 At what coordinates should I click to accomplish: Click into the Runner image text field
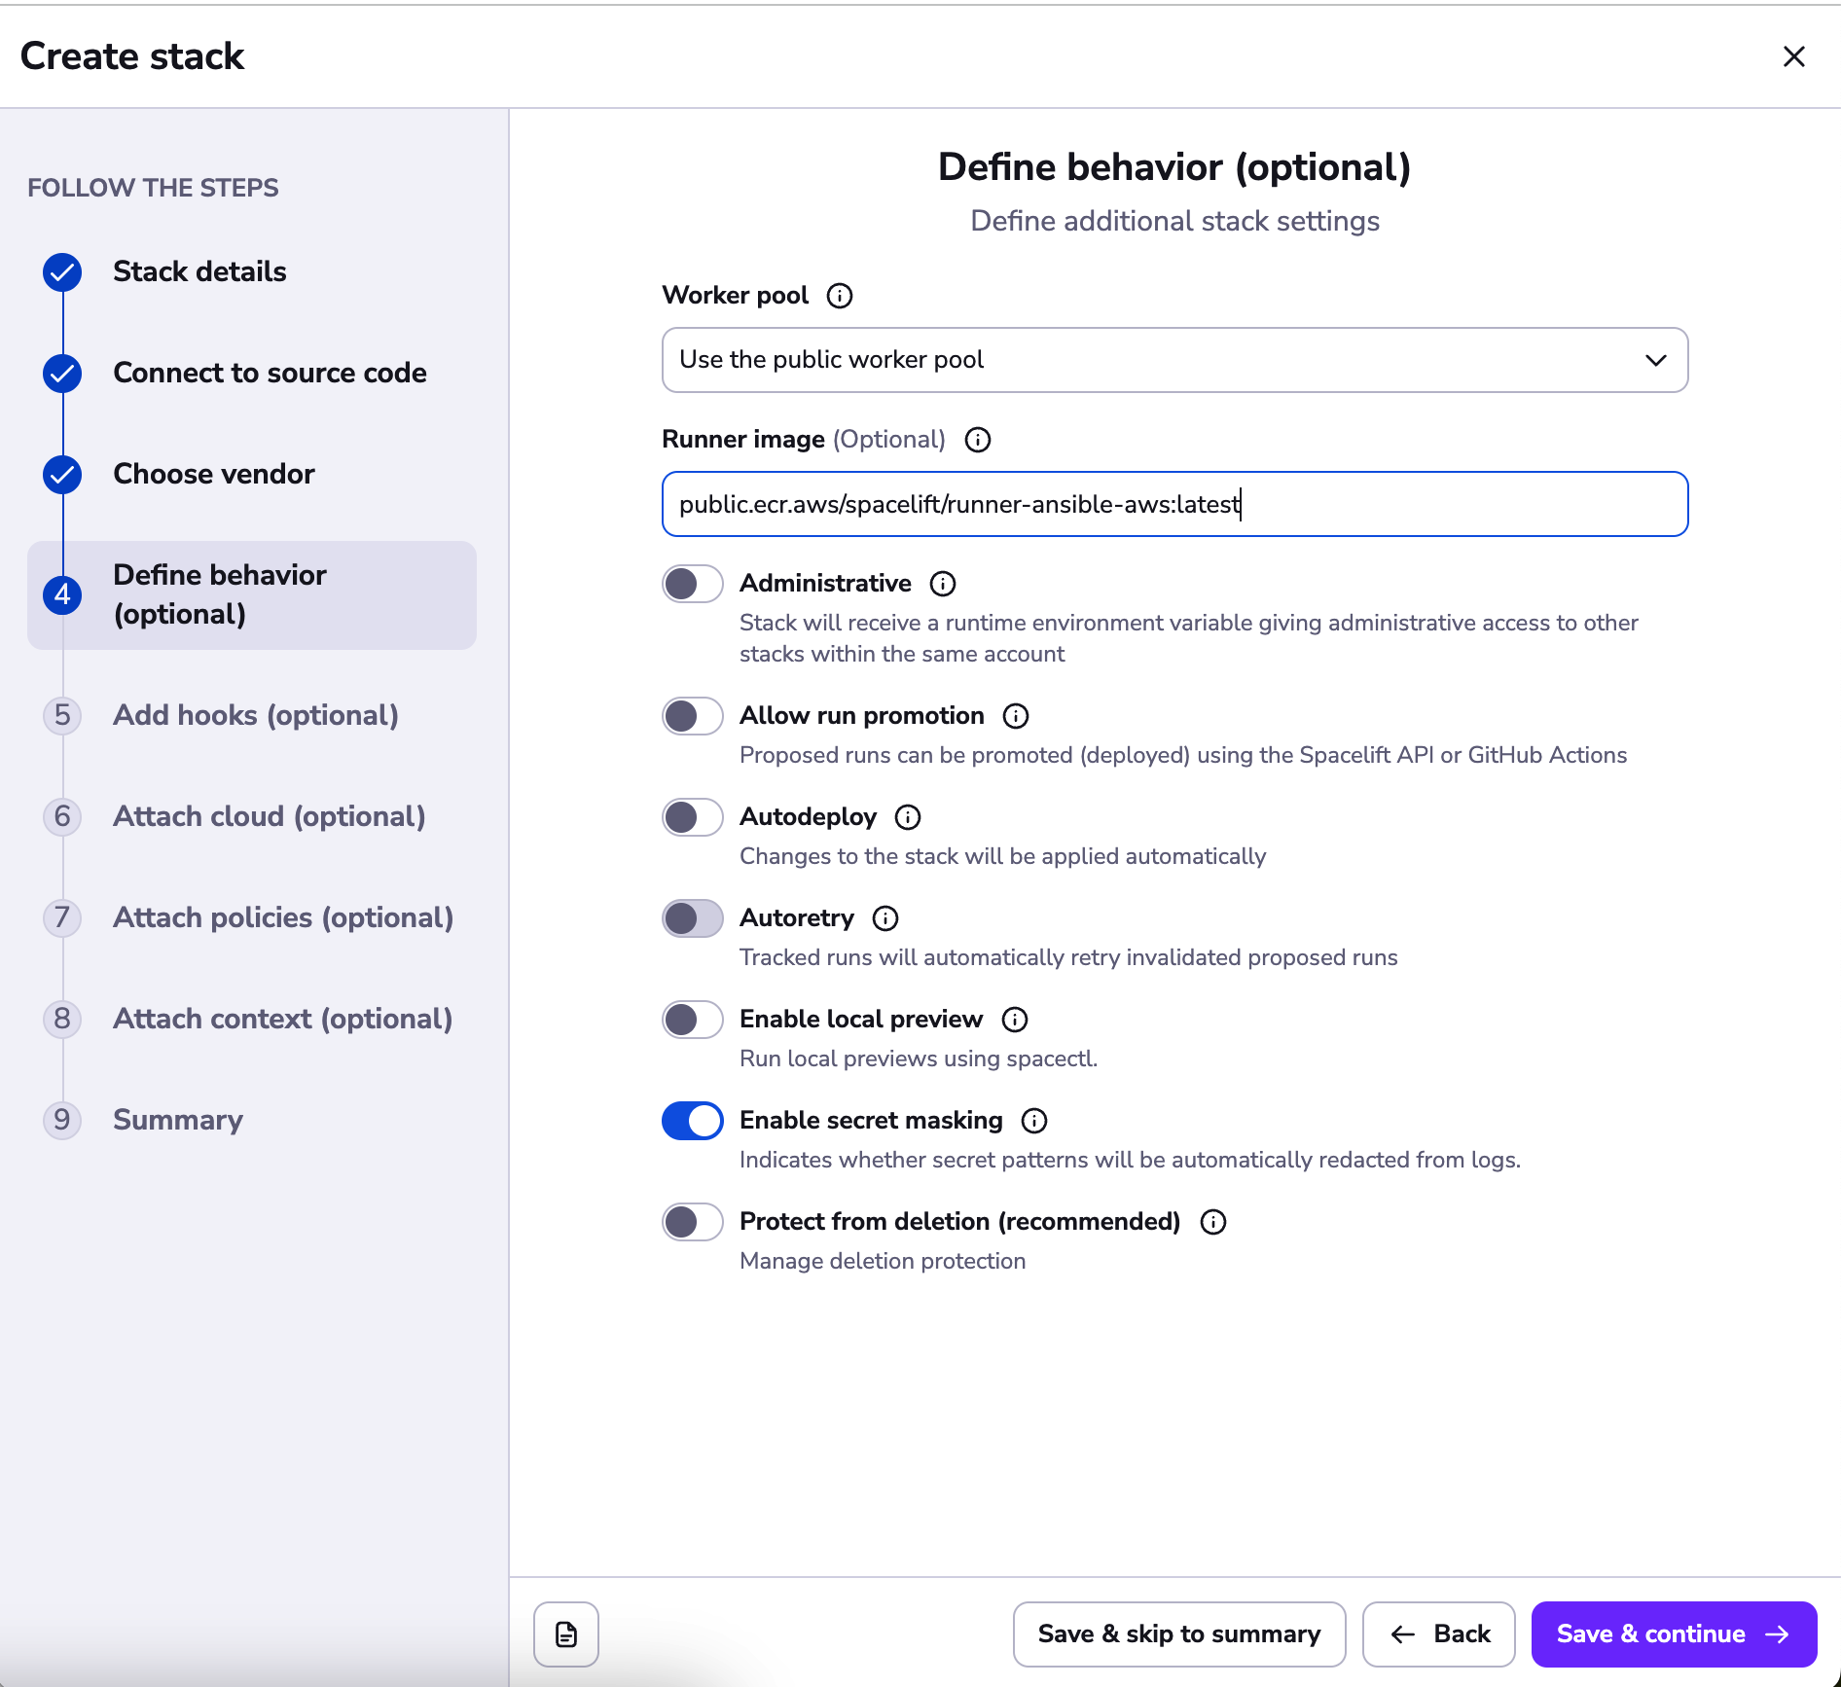pyautogui.click(x=1173, y=504)
